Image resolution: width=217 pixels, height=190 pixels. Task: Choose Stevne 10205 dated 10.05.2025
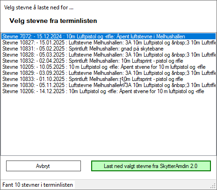pos(108,67)
